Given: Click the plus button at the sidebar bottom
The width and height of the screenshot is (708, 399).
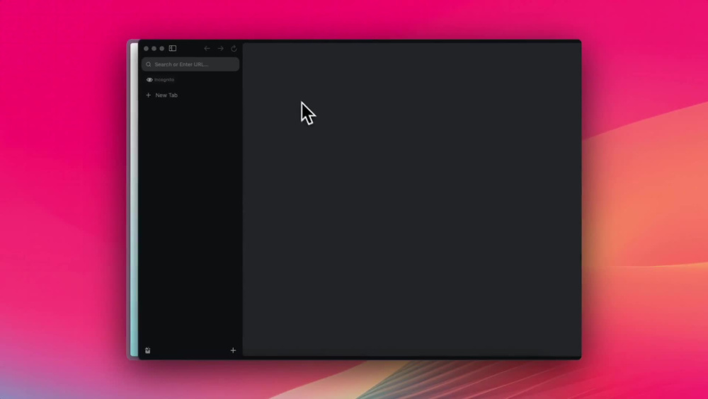Looking at the screenshot, I should pos(233,350).
